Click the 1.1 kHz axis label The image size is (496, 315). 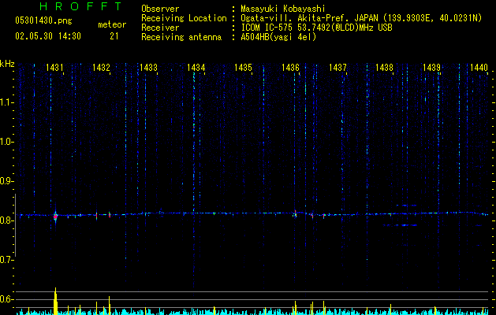point(7,102)
